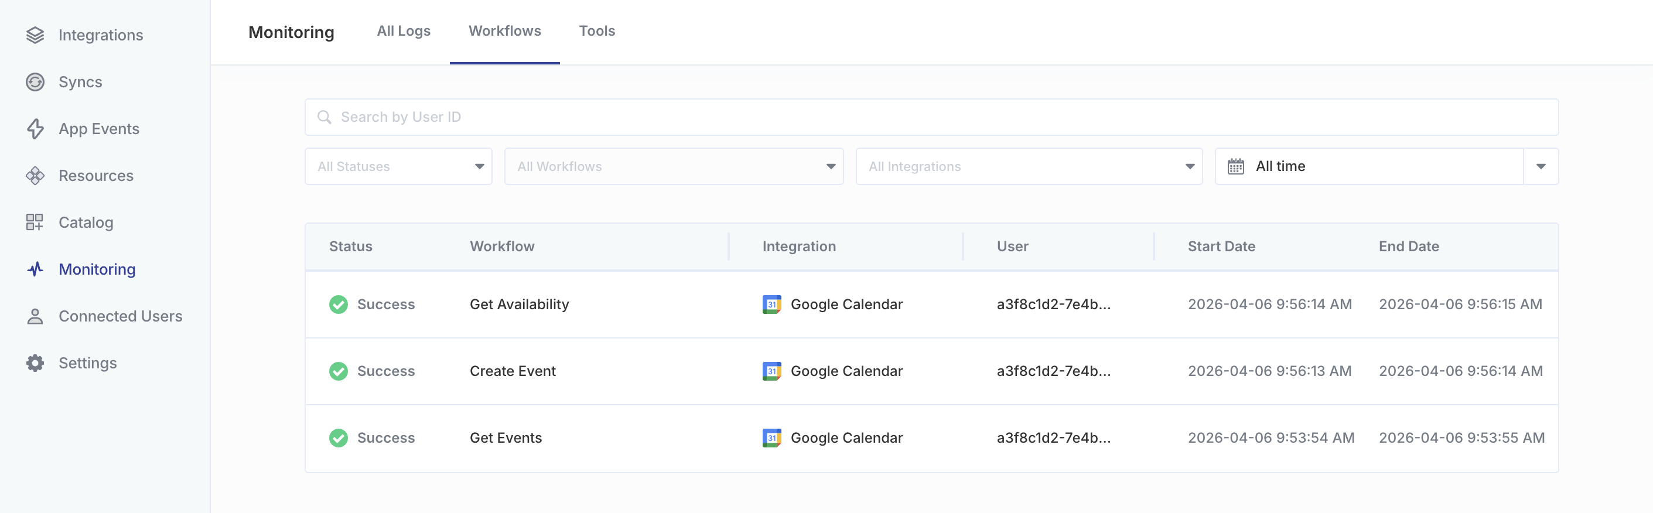Click the green success checkmark on Get Availability row
1653x513 pixels.
338,305
